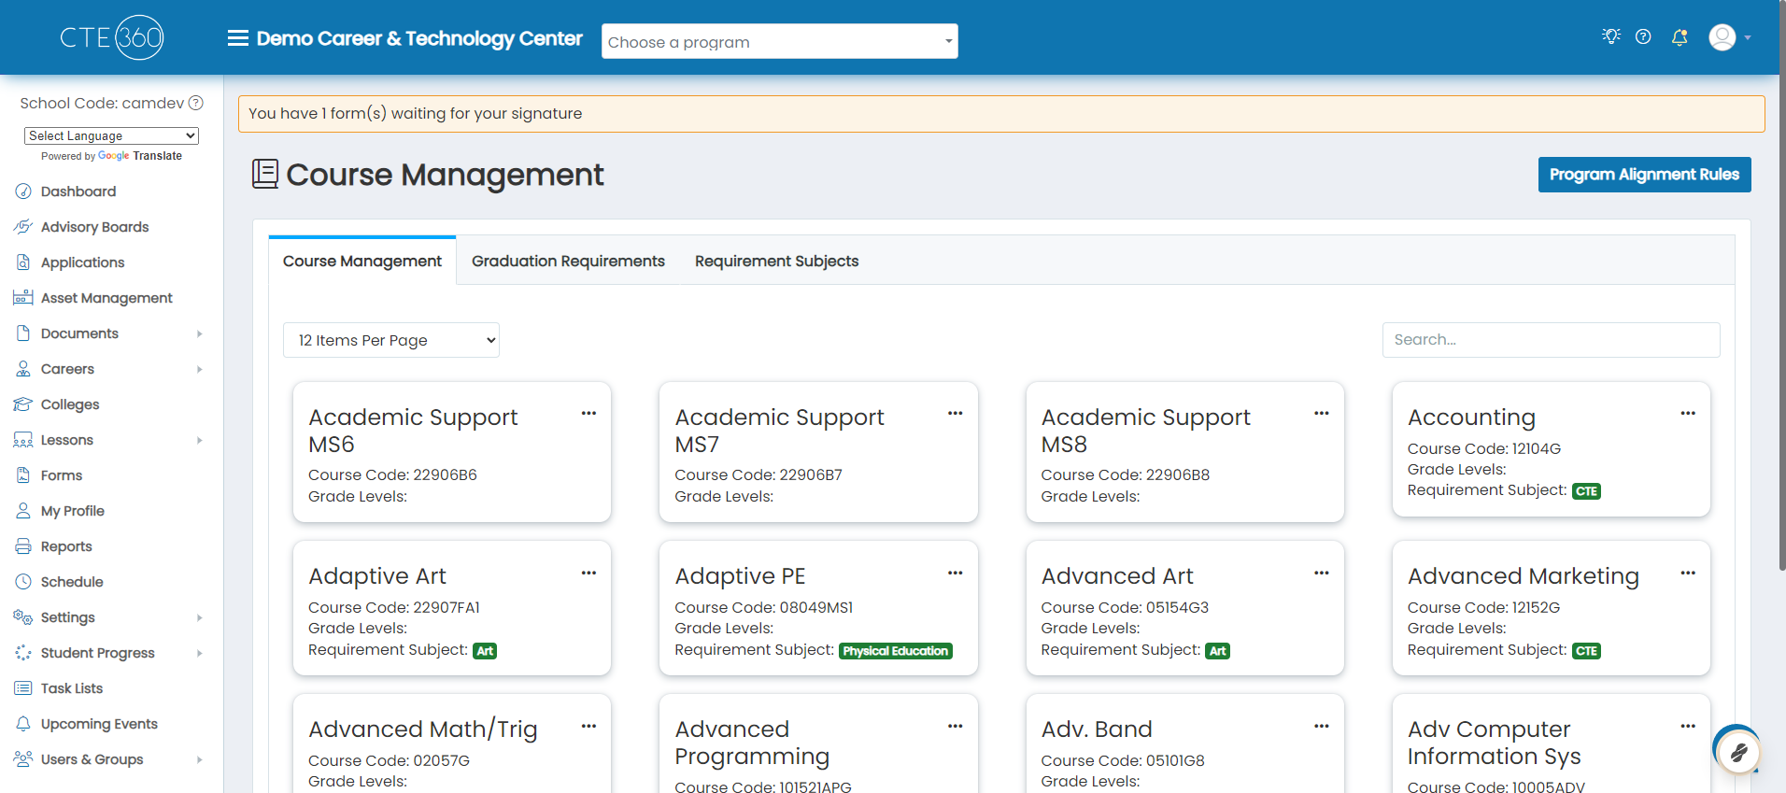Select the Course Management tab
Viewport: 1786px width, 793px height.
coord(362,261)
